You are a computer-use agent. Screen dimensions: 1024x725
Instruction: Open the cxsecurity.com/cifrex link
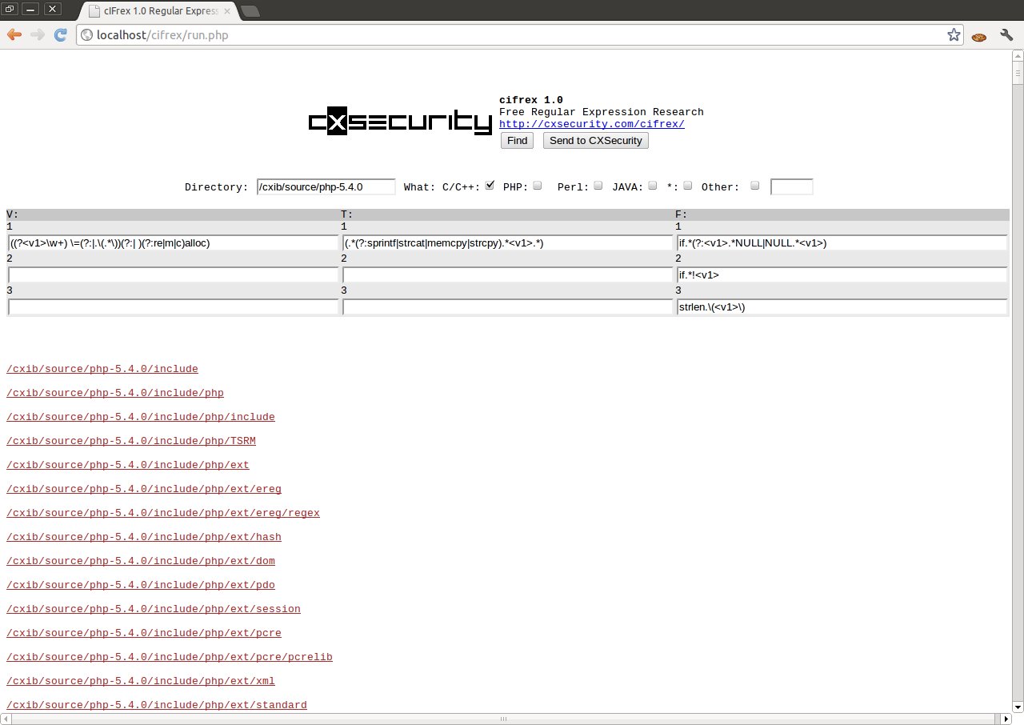point(591,124)
